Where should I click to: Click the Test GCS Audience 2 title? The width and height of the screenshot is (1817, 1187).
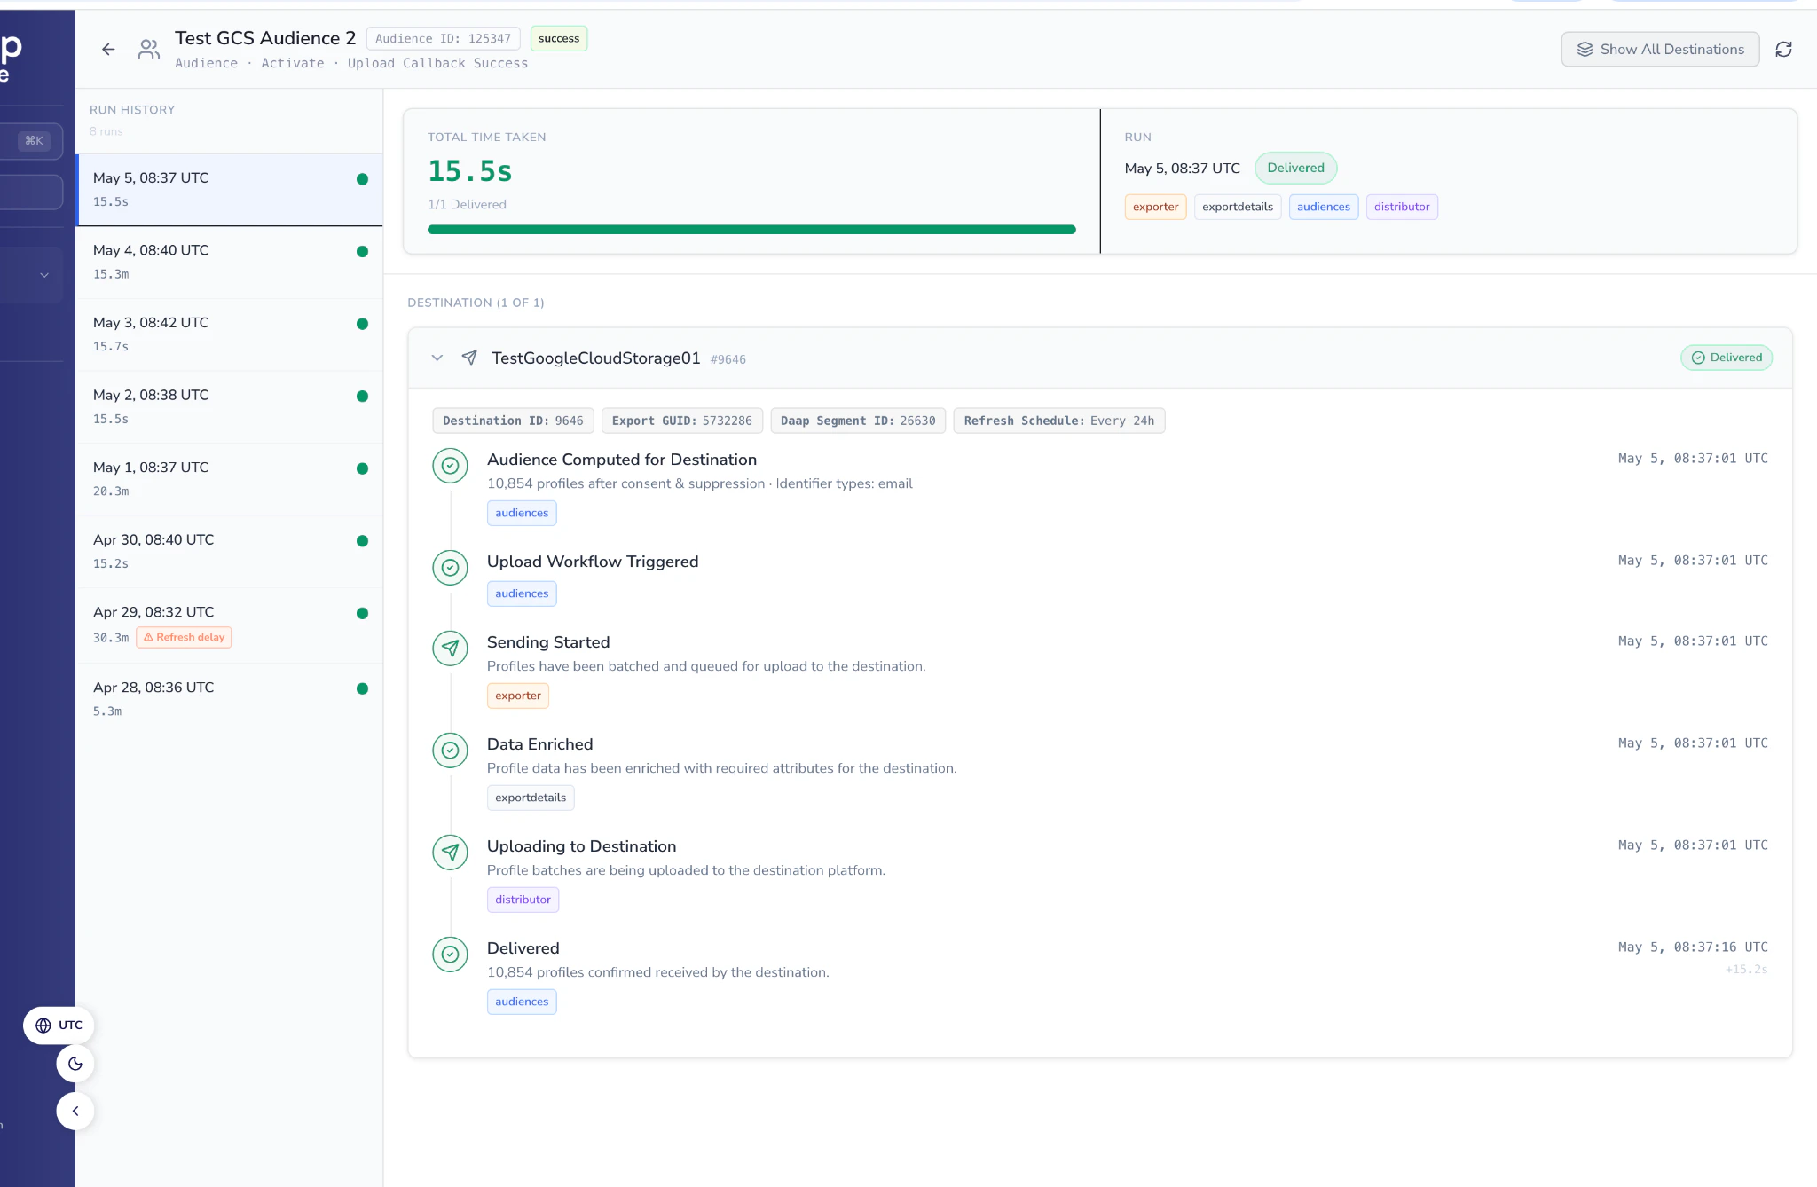click(265, 38)
